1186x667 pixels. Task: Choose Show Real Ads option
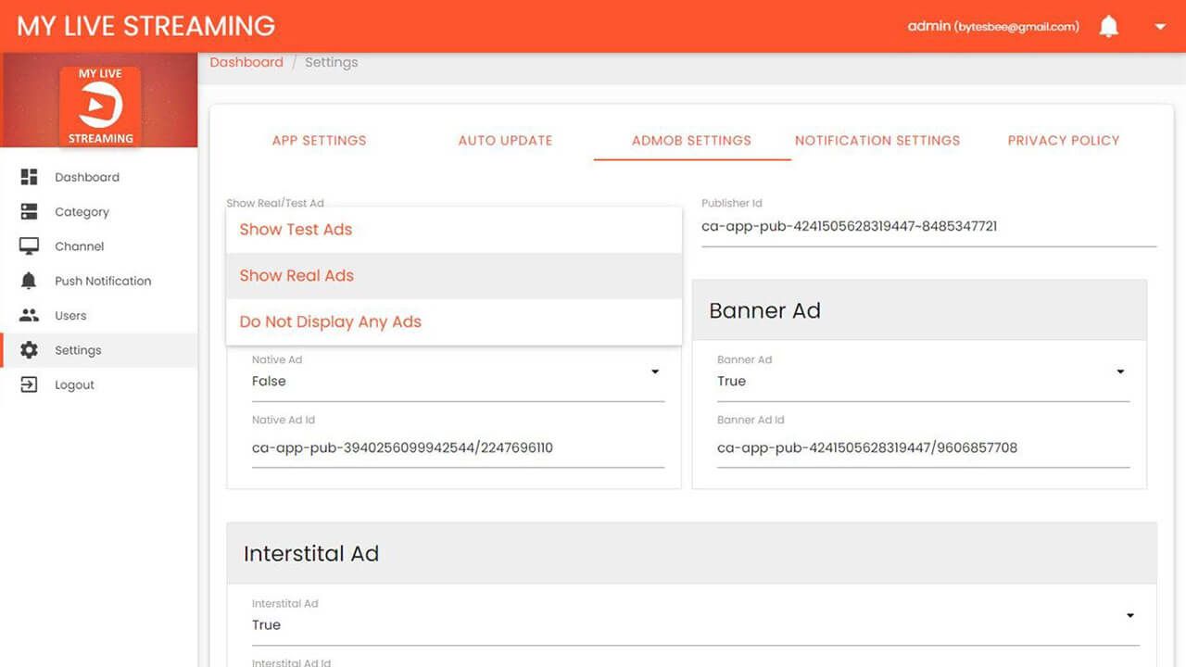296,276
